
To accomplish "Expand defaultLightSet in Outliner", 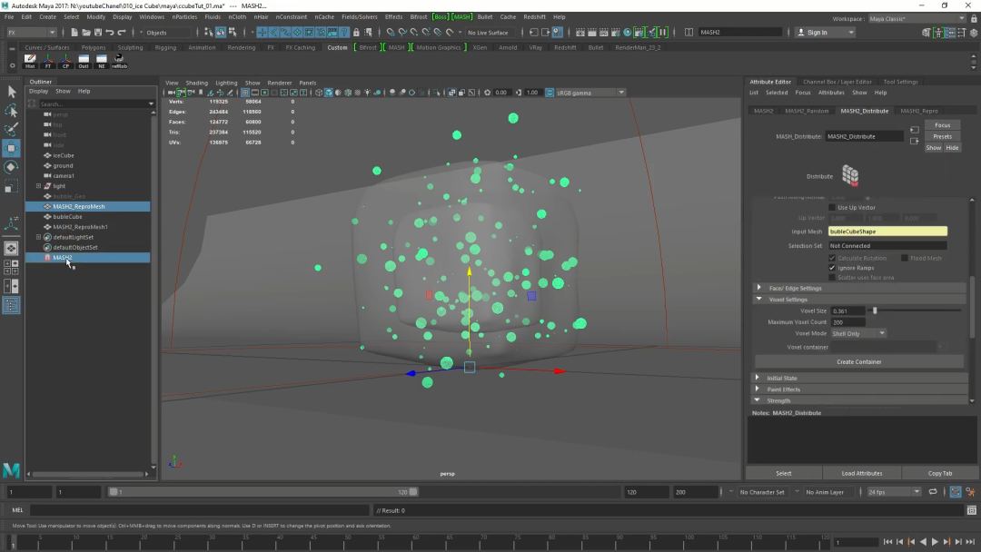I will [x=39, y=237].
